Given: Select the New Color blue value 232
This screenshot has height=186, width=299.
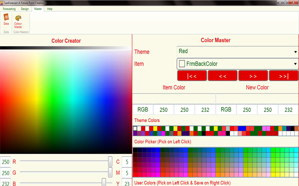Looking at the screenshot, I should (x=288, y=110).
